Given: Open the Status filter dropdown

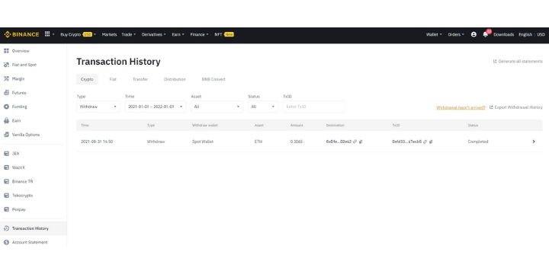Looking at the screenshot, I should tap(263, 107).
